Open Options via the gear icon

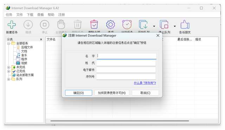110,25
